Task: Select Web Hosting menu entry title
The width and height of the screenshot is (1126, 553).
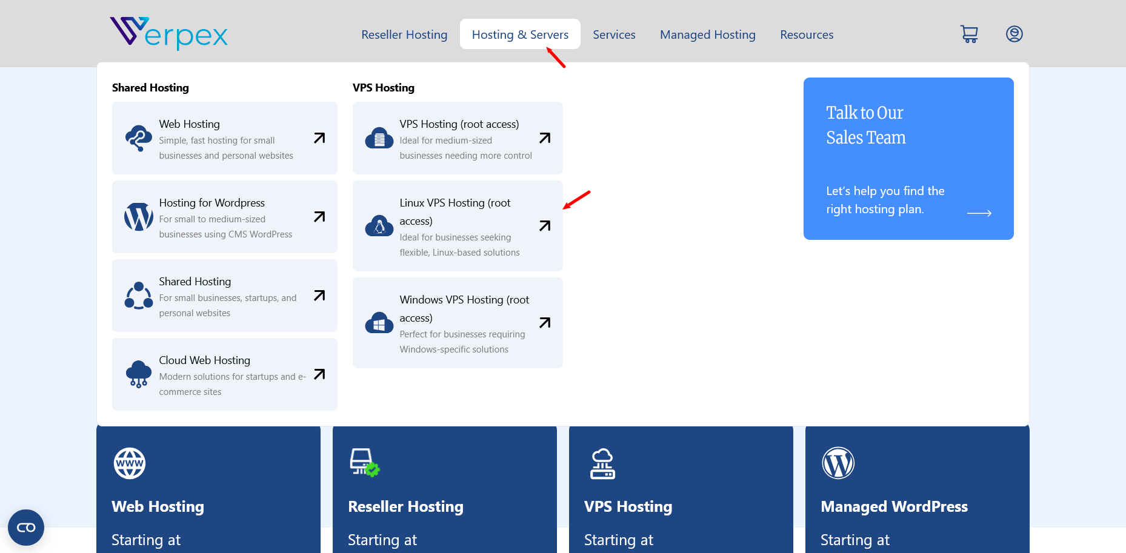Action: pos(189,124)
